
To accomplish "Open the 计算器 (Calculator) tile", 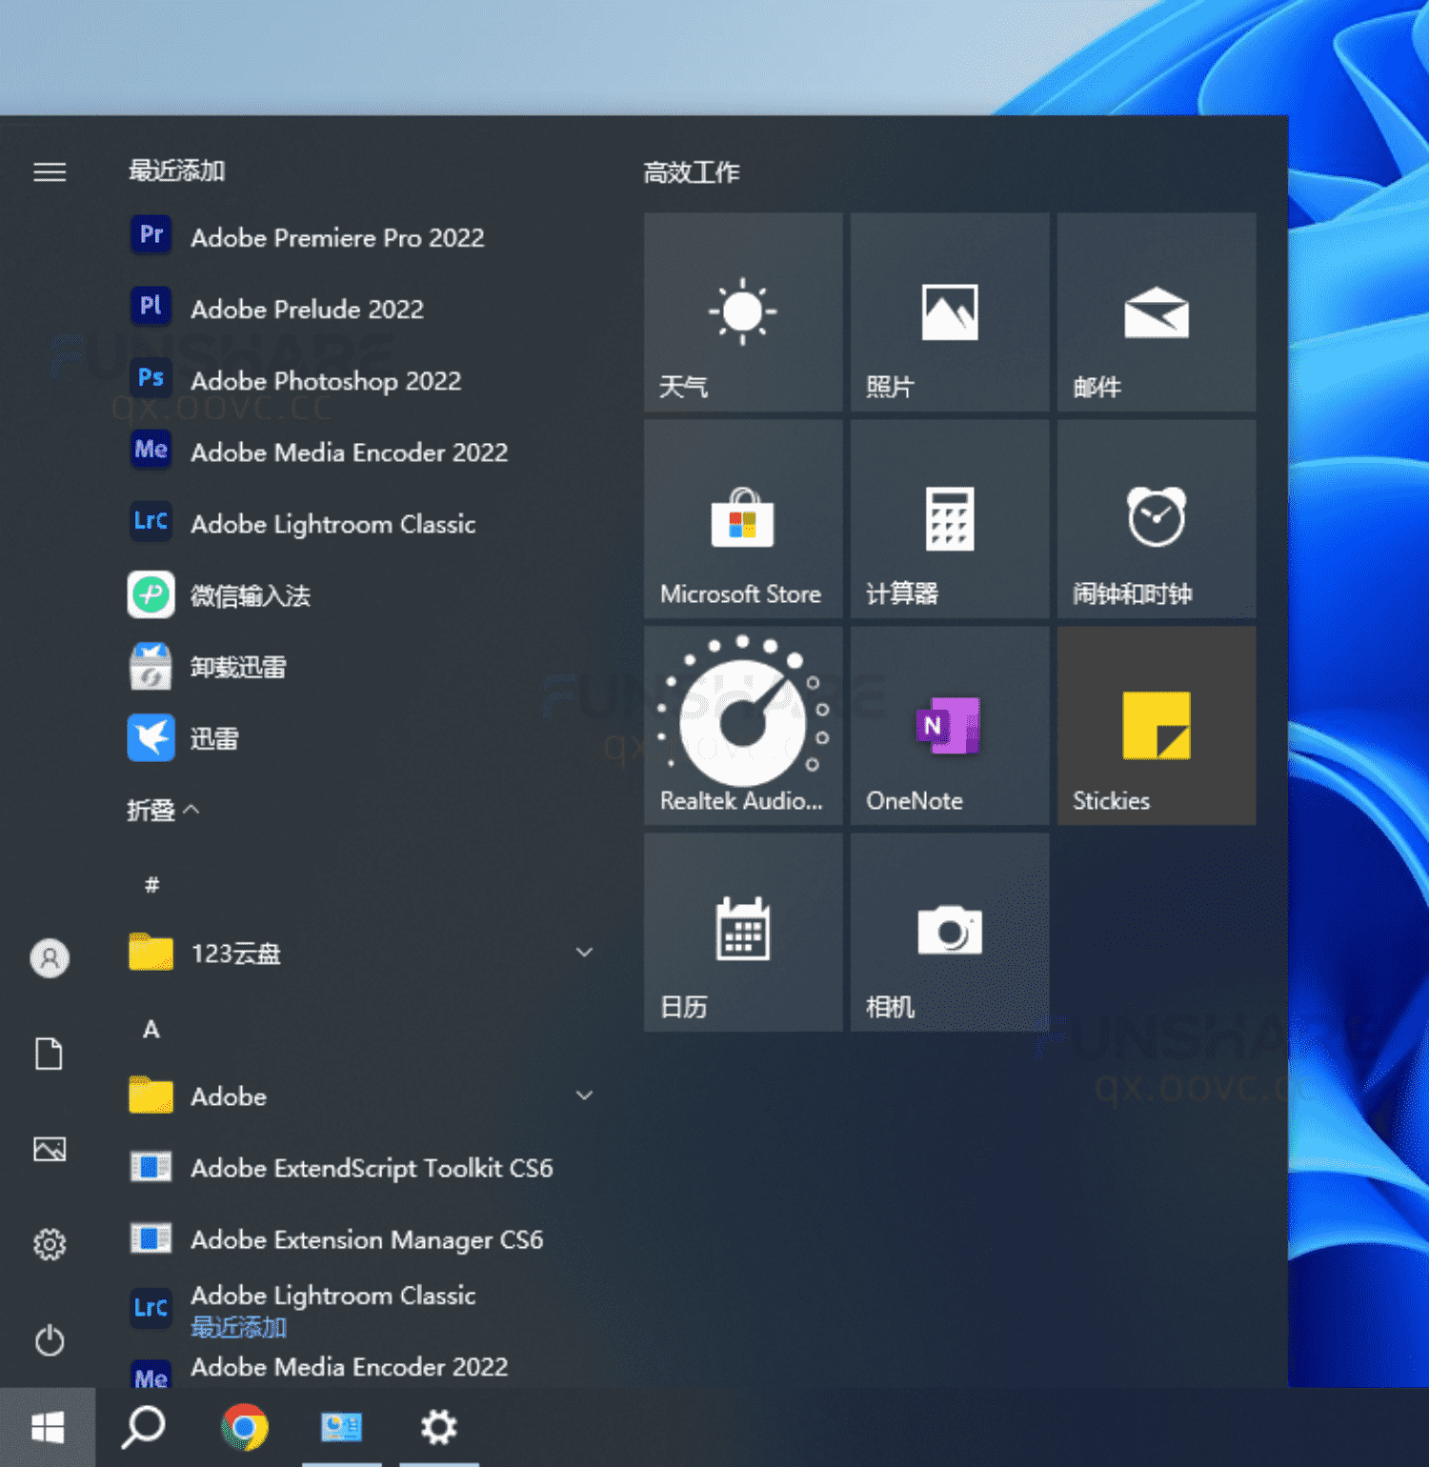I will pos(949,520).
